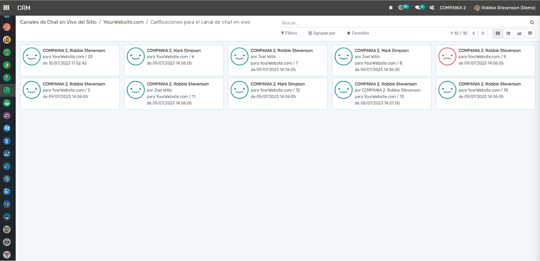Switch to pivot table view
Viewport: 540px width, 261px height.
point(530,33)
